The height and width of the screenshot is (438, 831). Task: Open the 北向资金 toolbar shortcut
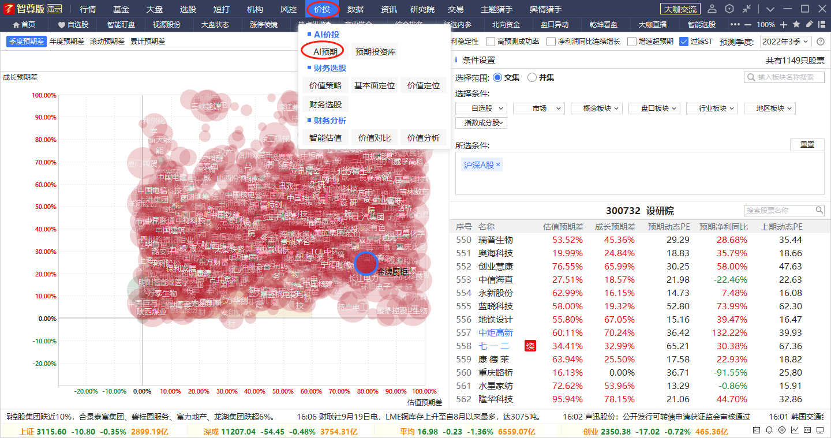(x=506, y=25)
